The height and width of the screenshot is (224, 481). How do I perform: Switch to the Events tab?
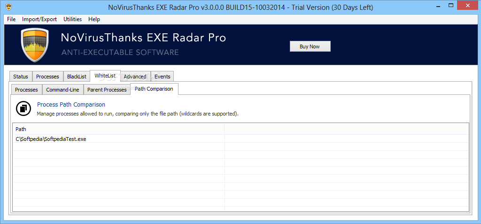point(162,77)
